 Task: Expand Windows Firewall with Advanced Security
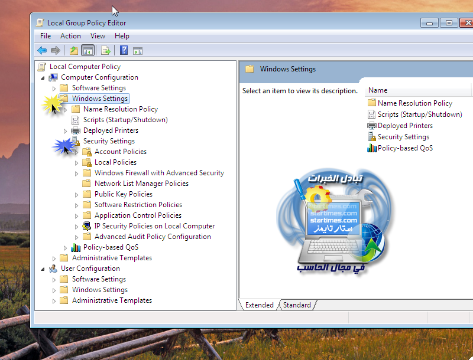pyautogui.click(x=77, y=174)
